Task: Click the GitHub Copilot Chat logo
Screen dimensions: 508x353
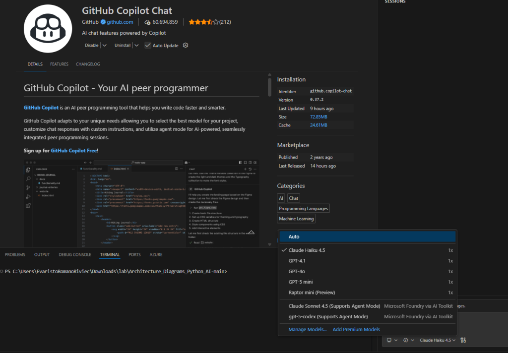Action: [x=48, y=28]
